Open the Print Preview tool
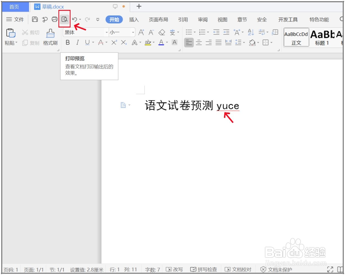 pos(64,19)
